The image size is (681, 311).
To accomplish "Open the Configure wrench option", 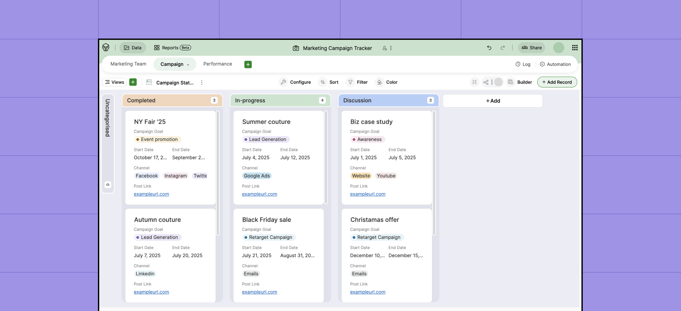I will click(295, 82).
